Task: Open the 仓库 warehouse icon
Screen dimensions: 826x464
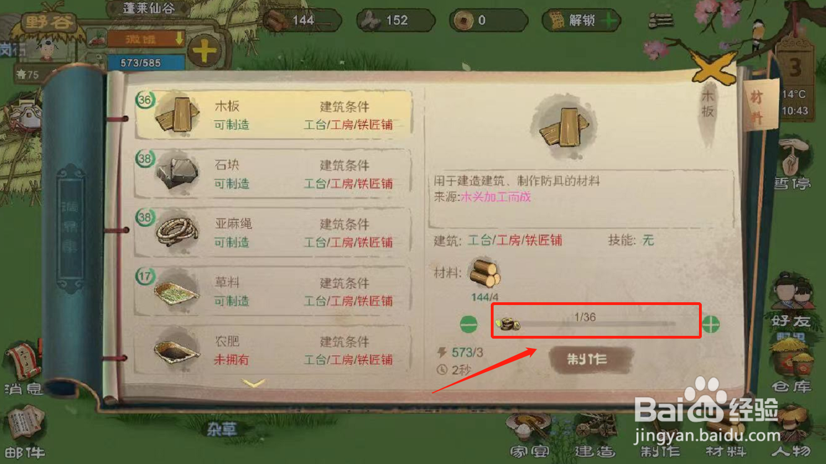Action: [792, 364]
